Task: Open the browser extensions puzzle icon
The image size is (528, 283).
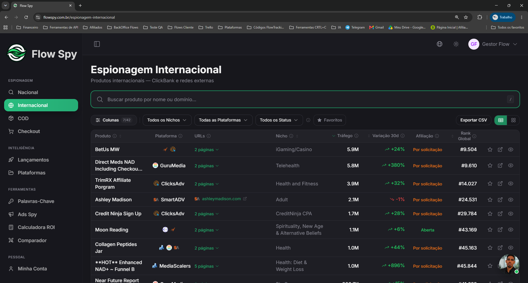Action: (x=480, y=17)
